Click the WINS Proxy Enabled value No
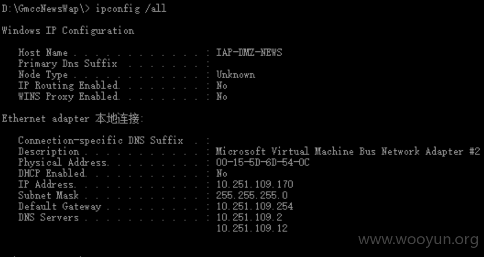This screenshot has width=484, height=257. [x=222, y=96]
